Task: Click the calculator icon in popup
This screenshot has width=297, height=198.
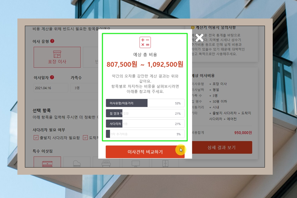Action: tap(145, 42)
